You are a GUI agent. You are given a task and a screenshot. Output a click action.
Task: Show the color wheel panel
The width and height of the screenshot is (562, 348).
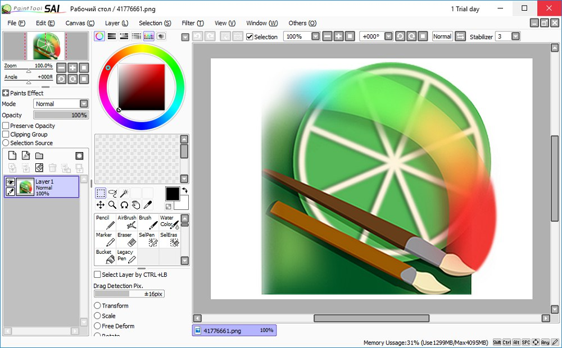pos(99,36)
